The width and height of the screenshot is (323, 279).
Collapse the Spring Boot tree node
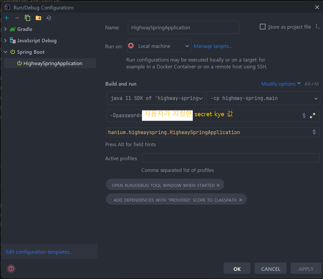(x=5, y=52)
